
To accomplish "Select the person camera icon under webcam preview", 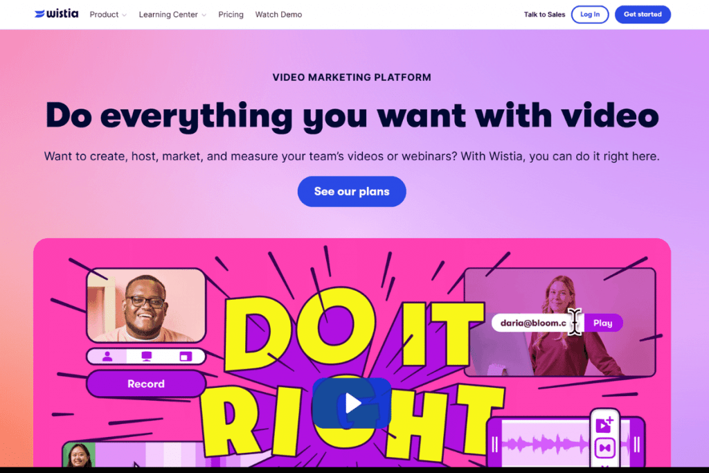I will (107, 357).
